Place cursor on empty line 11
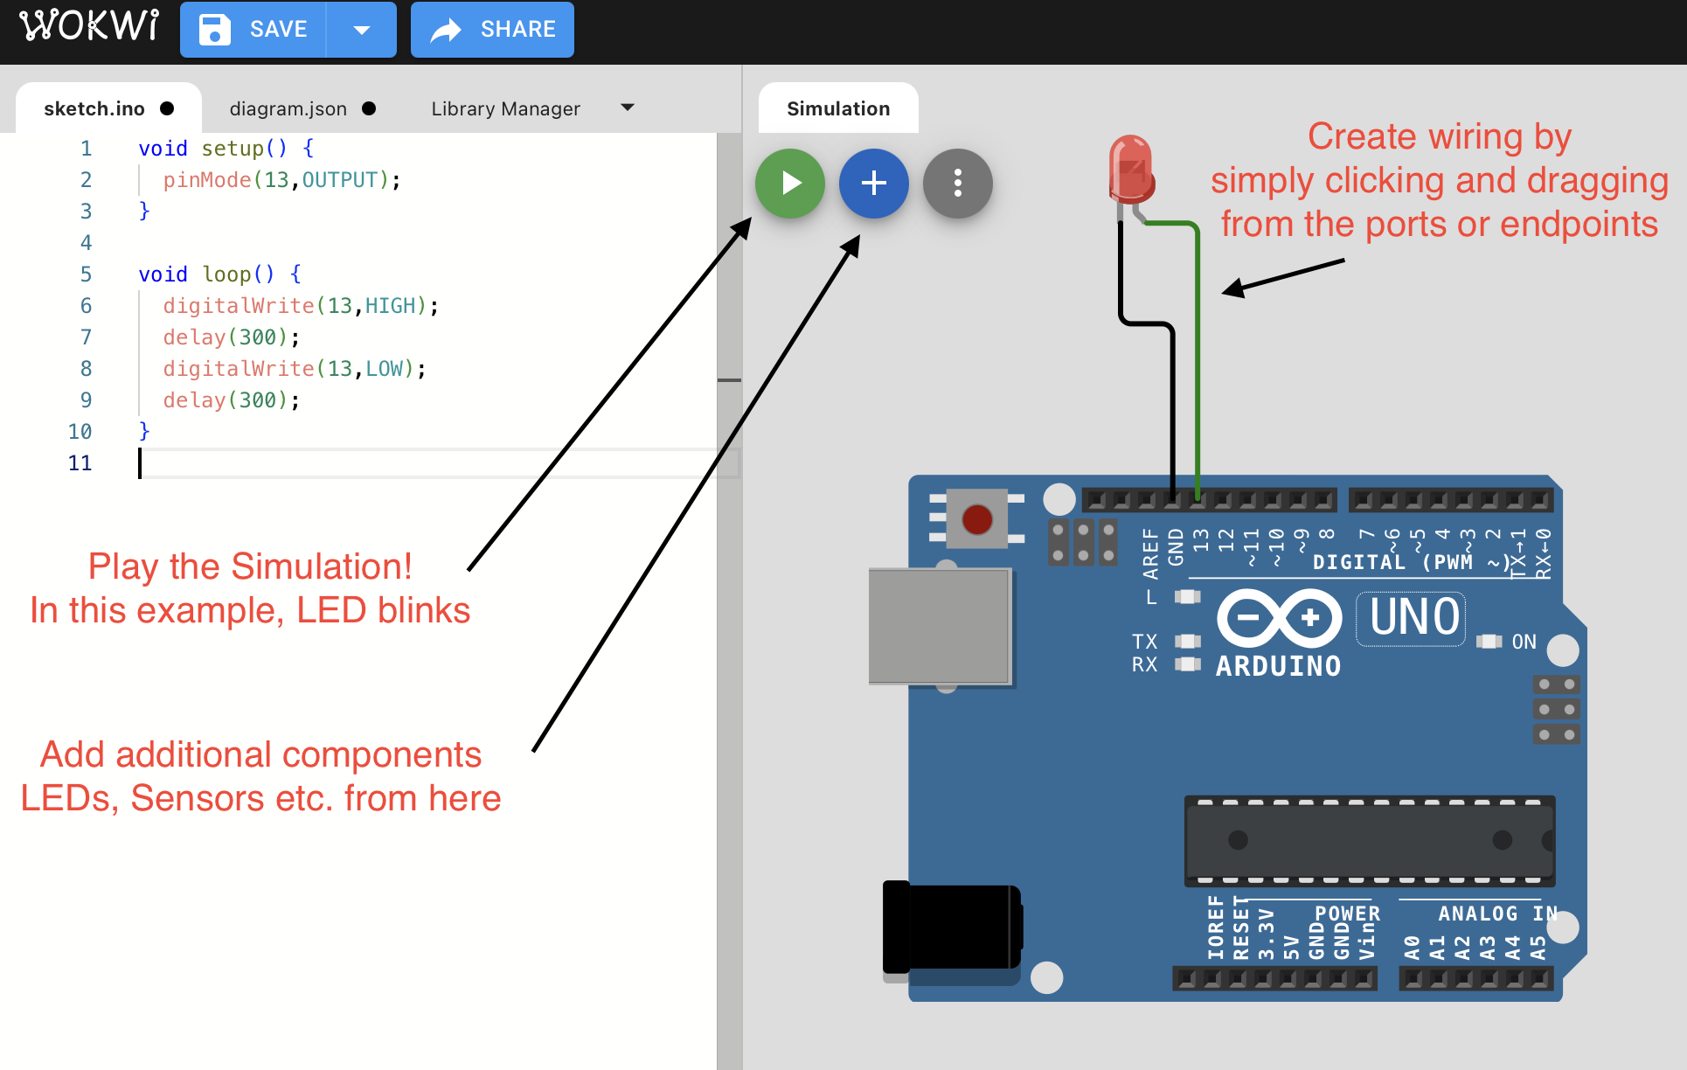Screen dimensions: 1687x1070 [x=350, y=463]
